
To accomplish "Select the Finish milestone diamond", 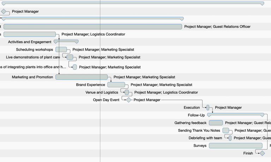I will point(262,153).
